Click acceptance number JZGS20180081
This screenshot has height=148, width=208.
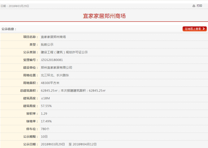tap(52, 60)
